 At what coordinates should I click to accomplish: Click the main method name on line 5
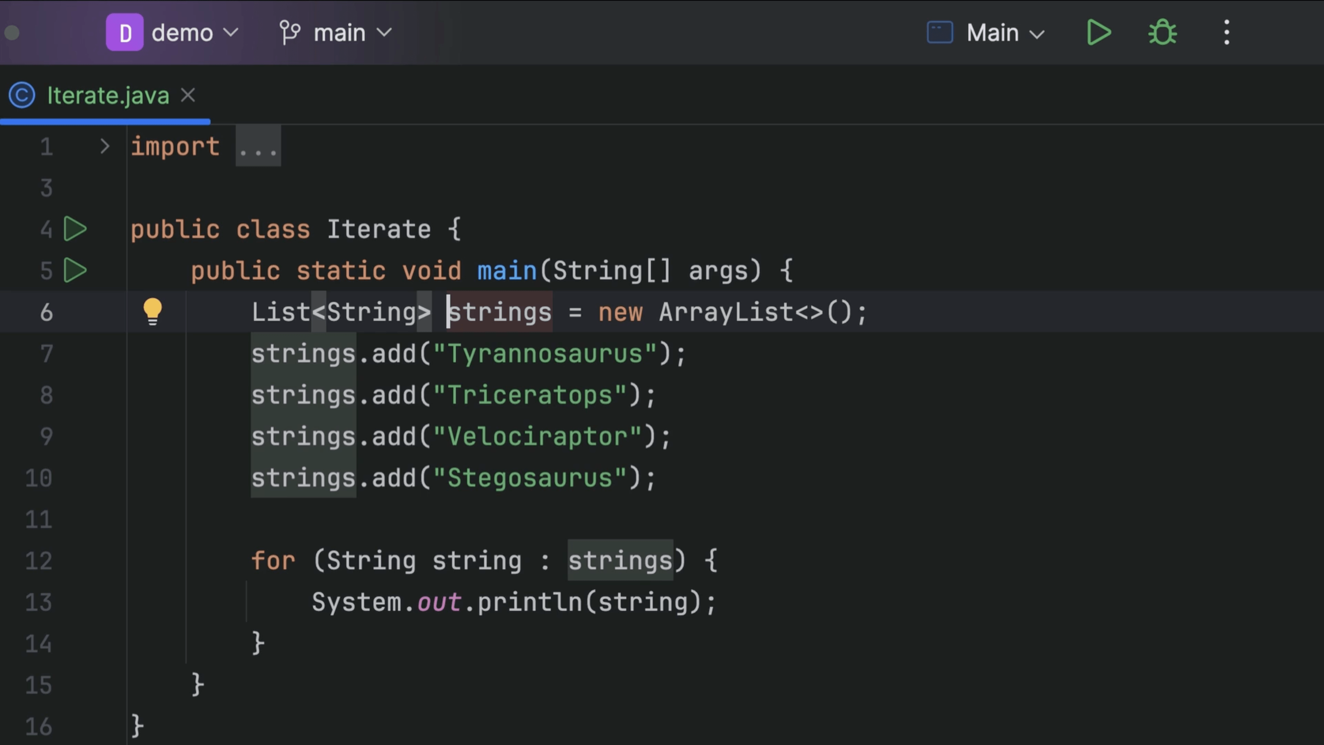507,271
